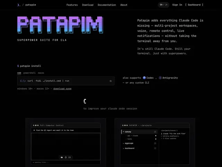
Task: Click '3 files updated' terminal line
Action: (169, 138)
